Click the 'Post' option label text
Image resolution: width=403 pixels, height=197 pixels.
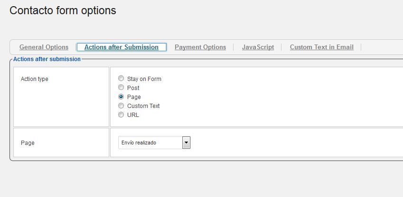(x=133, y=88)
